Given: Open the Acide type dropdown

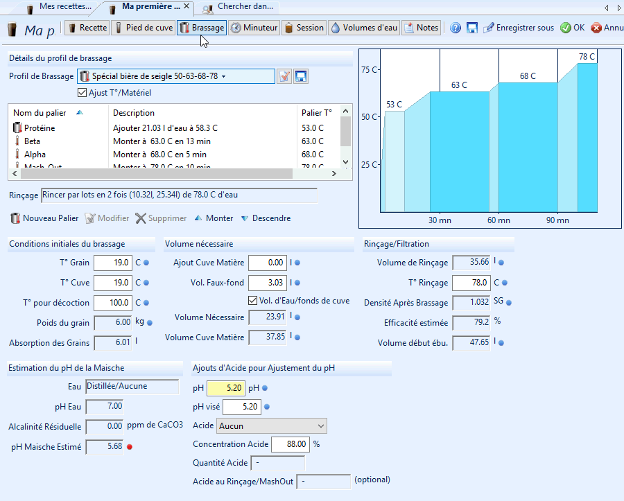Looking at the screenshot, I should 271,425.
